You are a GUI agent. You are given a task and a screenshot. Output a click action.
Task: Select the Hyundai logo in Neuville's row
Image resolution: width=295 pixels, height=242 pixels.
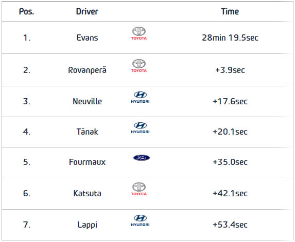(x=140, y=98)
